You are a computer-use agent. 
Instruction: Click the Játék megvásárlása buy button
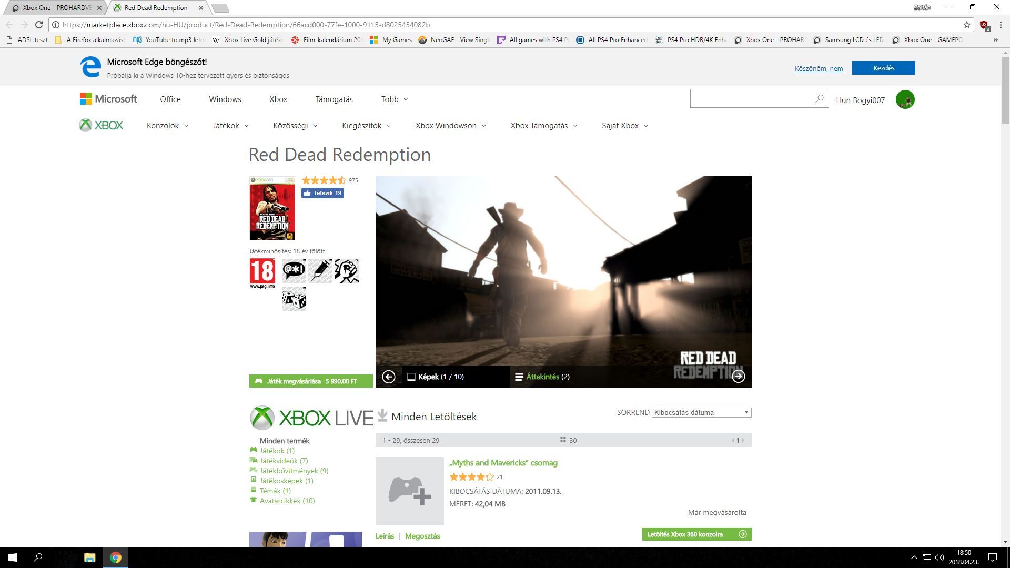click(311, 381)
